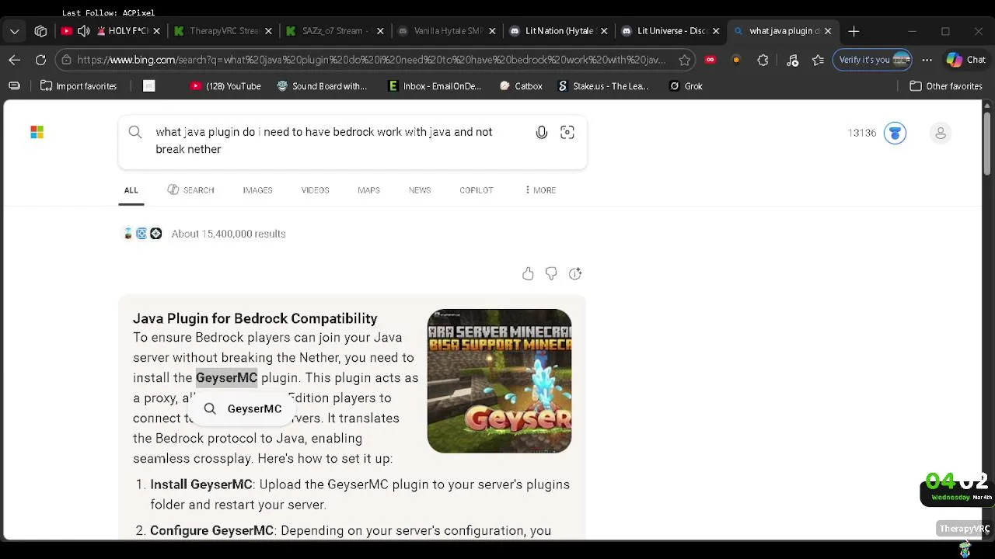Open the Sound Board bookmark
Viewport: 995px width, 559px height.
pos(322,86)
